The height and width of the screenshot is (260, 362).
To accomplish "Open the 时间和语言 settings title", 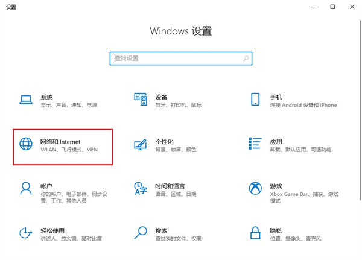I will pos(170,186).
